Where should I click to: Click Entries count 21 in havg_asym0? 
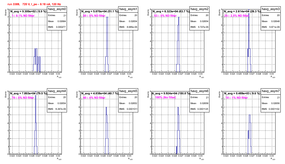[x=65, y=15]
